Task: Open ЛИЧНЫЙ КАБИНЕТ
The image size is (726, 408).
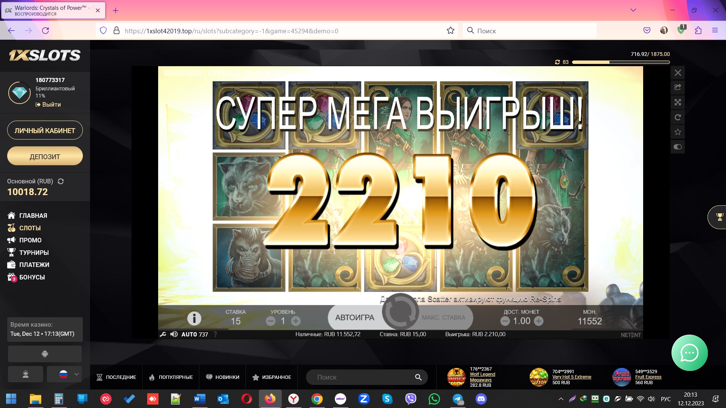Action: pyautogui.click(x=45, y=130)
